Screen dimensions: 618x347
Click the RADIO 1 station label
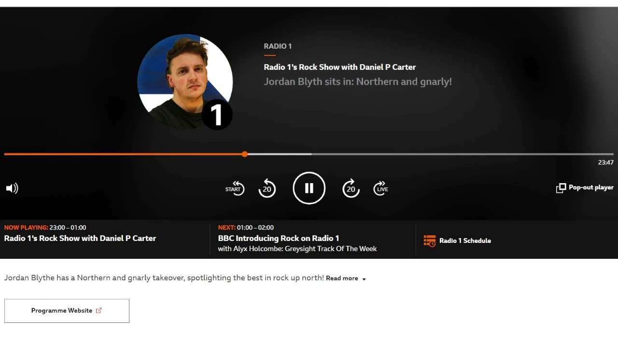click(x=278, y=46)
